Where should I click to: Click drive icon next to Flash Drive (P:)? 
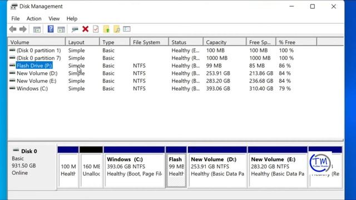pyautogui.click(x=12, y=66)
